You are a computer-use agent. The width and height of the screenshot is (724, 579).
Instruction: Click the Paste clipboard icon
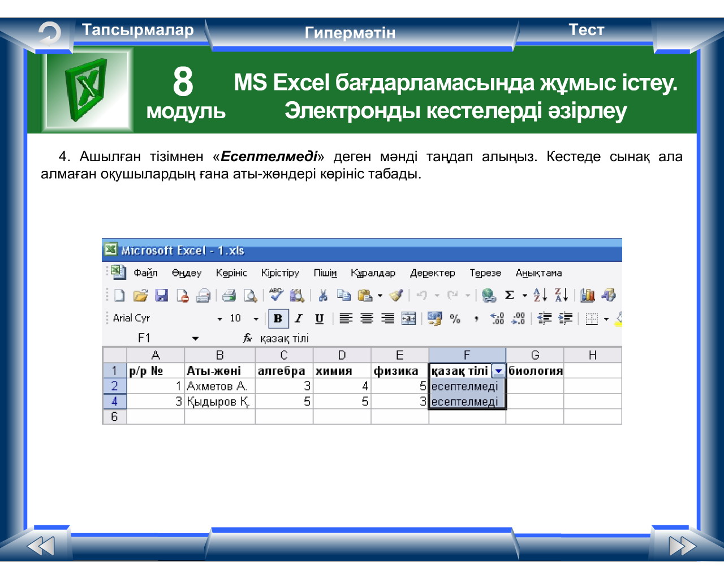[365, 295]
